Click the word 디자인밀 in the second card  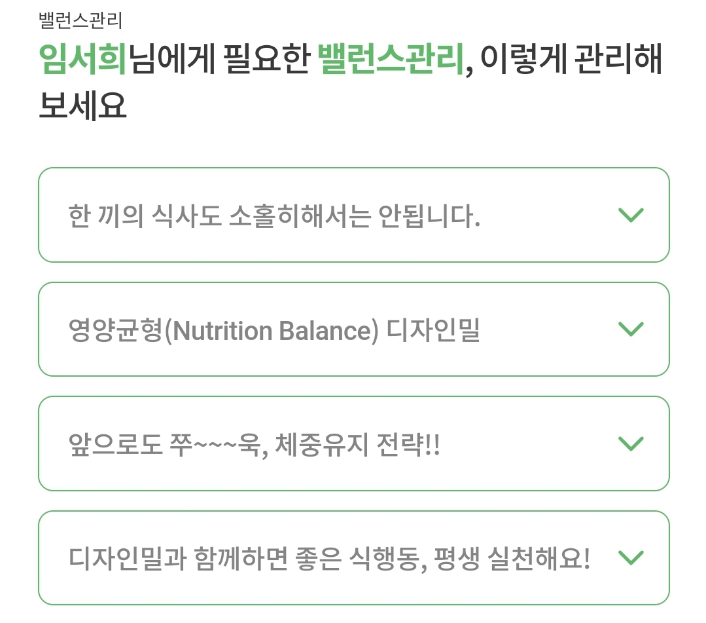pos(433,330)
